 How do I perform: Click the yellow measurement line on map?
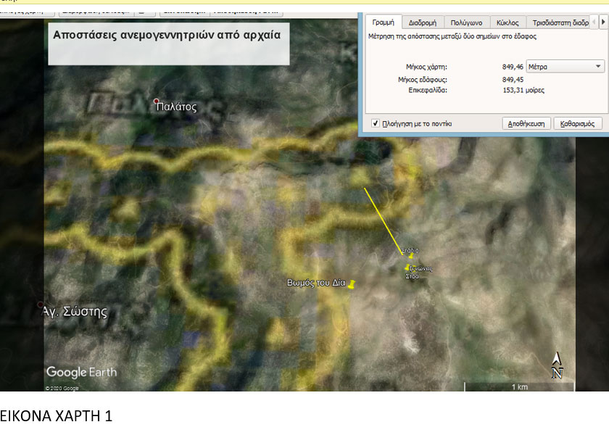(383, 220)
